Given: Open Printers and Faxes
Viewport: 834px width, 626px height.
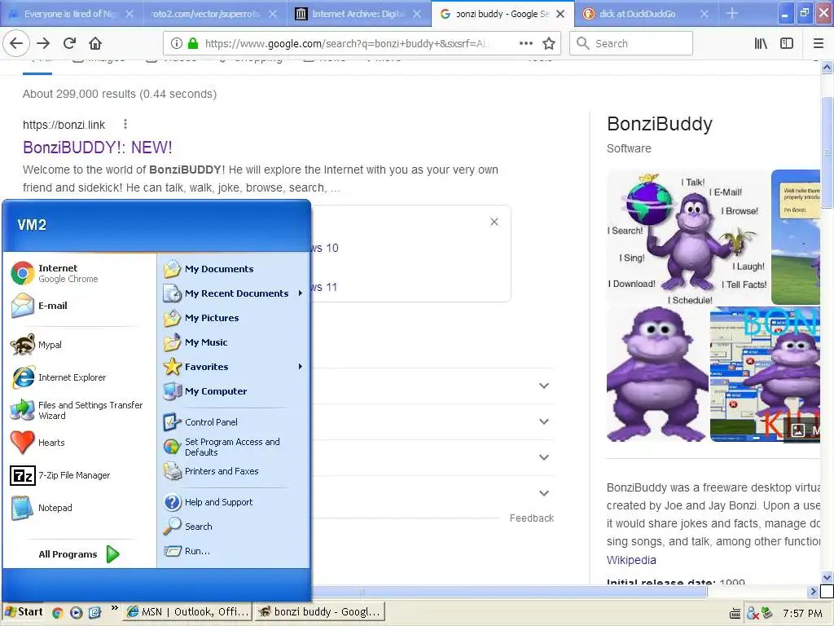Looking at the screenshot, I should 211,472.
